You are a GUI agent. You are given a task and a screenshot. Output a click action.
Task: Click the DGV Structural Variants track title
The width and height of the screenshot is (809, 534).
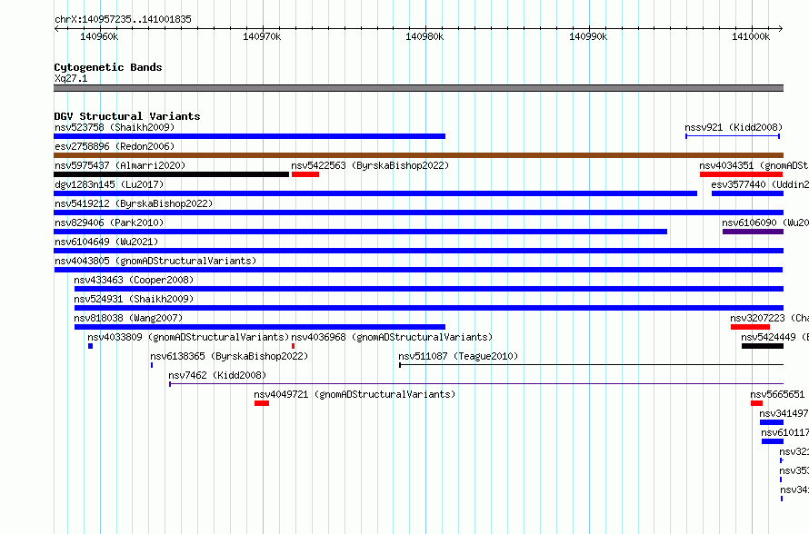(127, 116)
